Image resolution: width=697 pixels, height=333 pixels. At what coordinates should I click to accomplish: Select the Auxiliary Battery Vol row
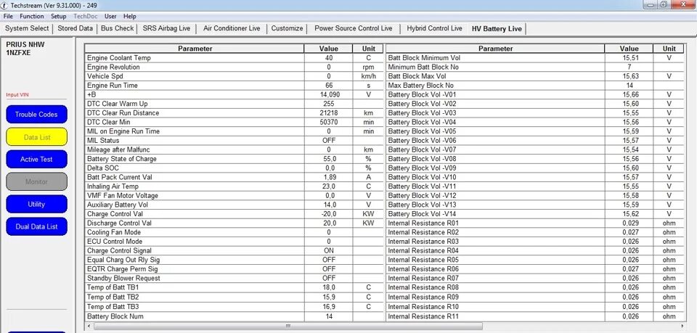coord(235,205)
